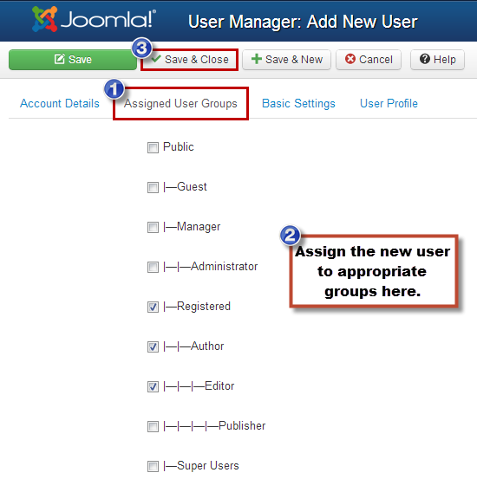The height and width of the screenshot is (492, 477).
Task: Tick the Manager group checkbox
Action: (153, 227)
